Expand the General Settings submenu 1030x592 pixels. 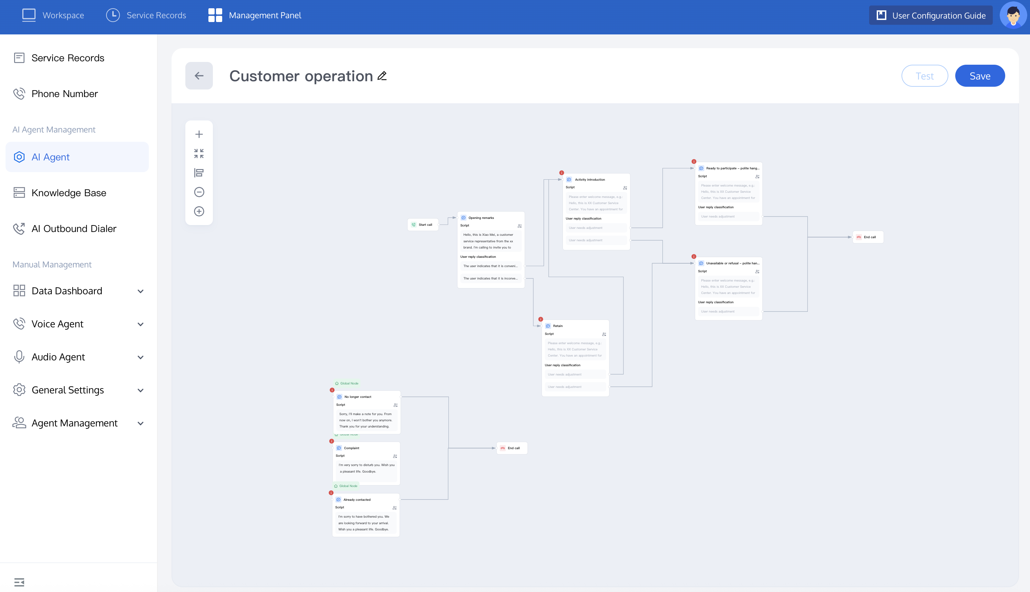[141, 390]
